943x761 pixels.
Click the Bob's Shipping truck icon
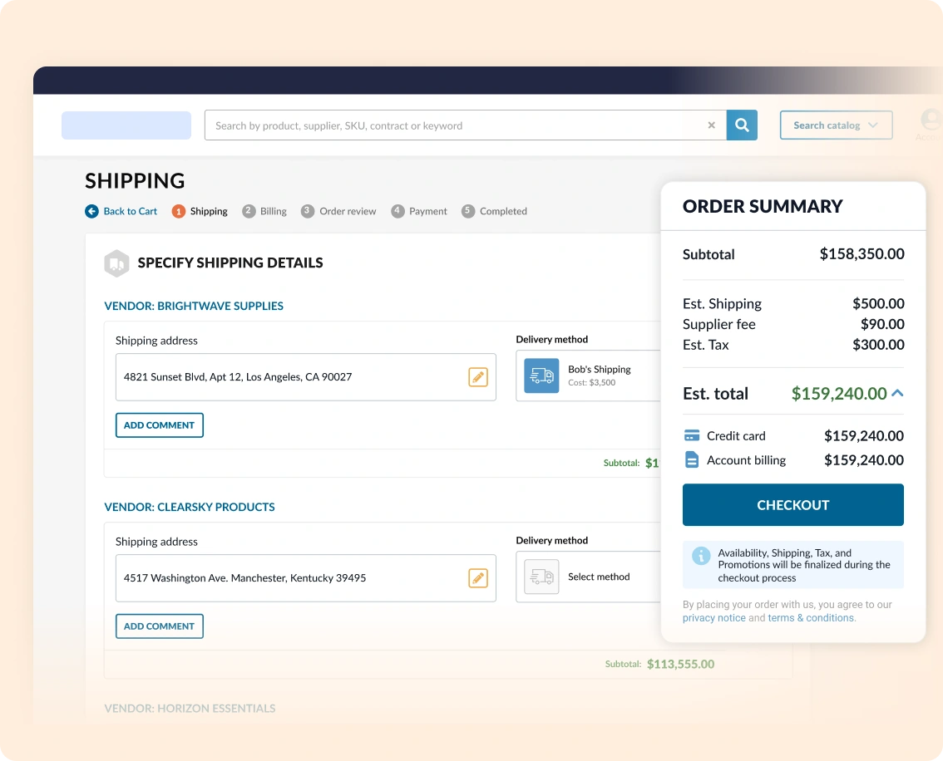(541, 376)
